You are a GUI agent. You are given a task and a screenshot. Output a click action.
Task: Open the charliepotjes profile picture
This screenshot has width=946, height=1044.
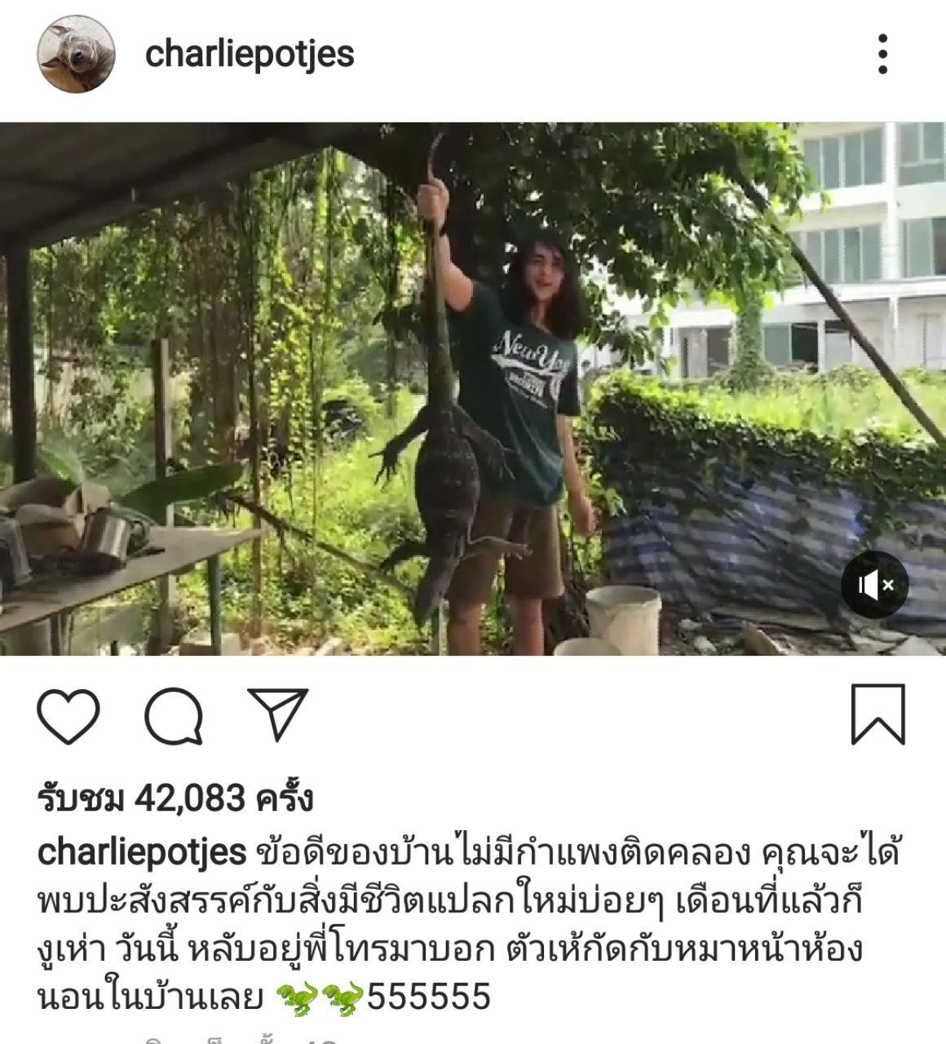pyautogui.click(x=76, y=54)
